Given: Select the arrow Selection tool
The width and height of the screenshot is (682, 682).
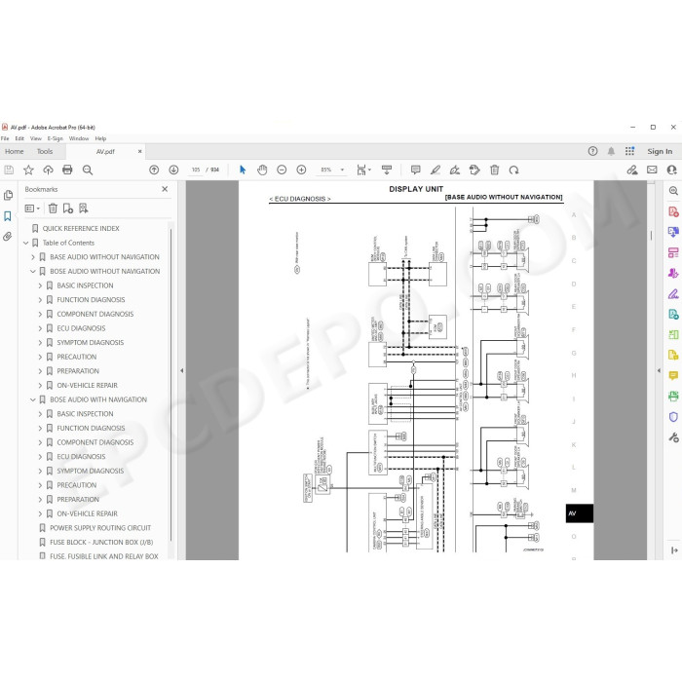Looking at the screenshot, I should click(x=243, y=170).
